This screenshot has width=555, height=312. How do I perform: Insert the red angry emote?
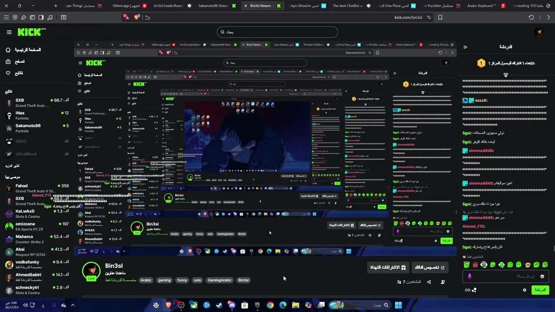[x=475, y=264]
